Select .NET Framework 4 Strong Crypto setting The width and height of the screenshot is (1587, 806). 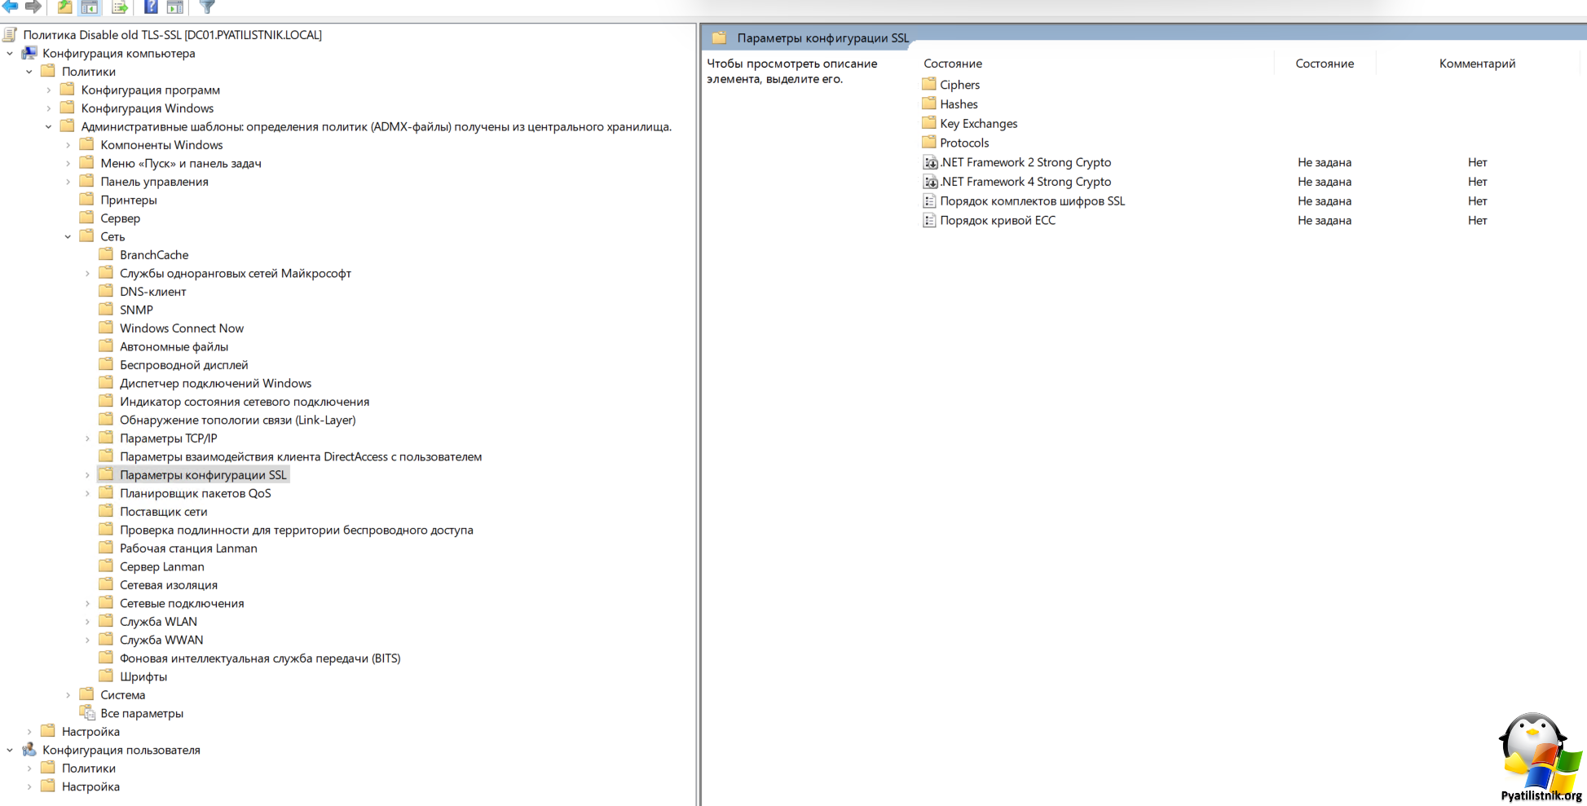[x=1025, y=182]
